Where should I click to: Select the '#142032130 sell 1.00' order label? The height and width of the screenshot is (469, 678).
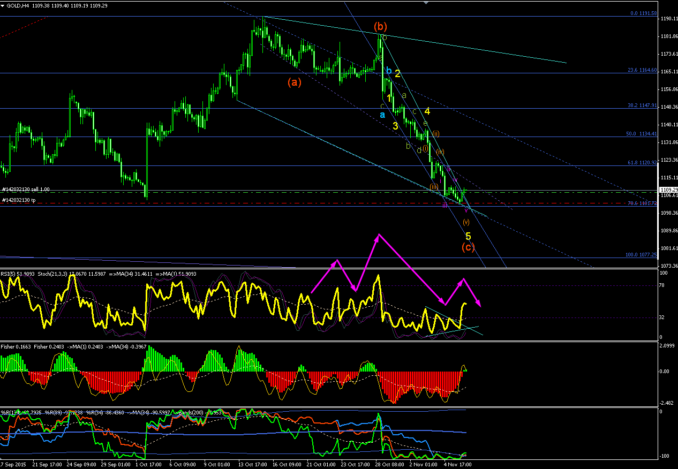[26, 190]
